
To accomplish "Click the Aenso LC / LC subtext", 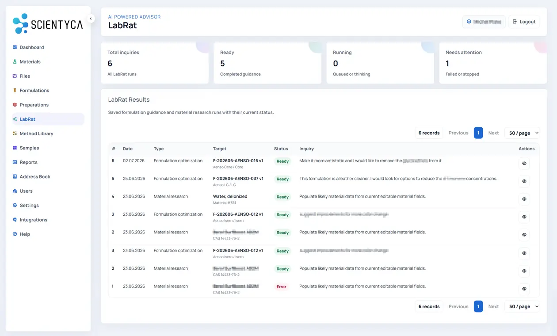I will click(x=225, y=185).
